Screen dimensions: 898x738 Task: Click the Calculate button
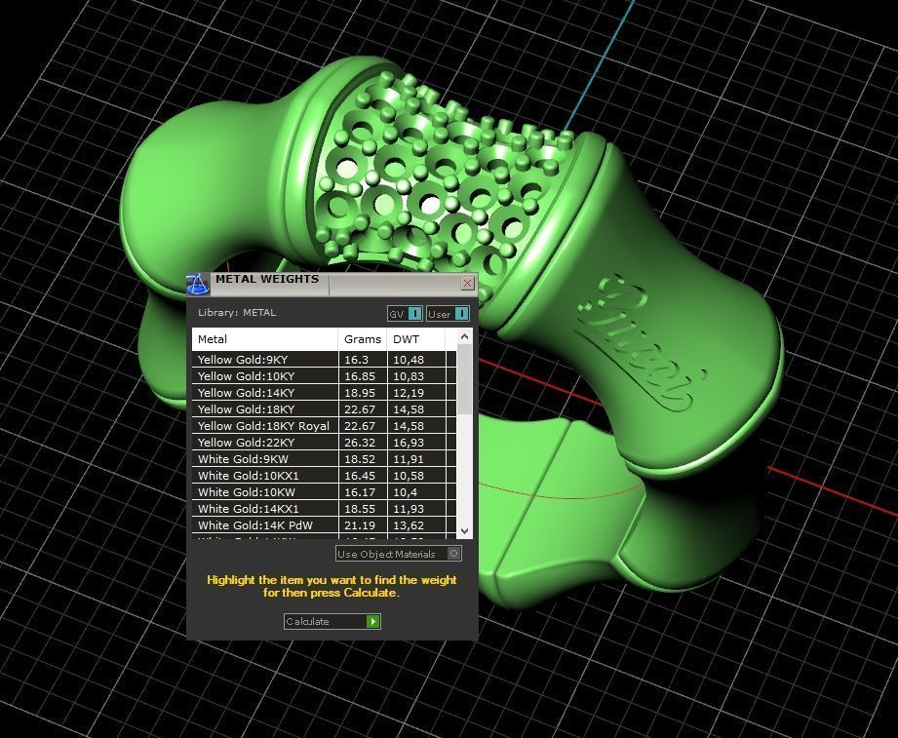[332, 621]
